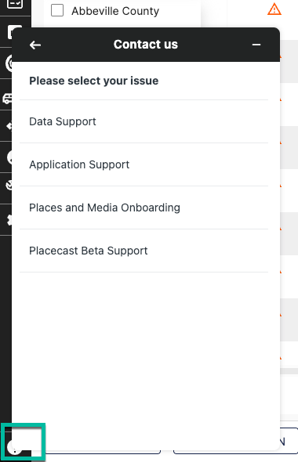Click the puzzle piece icon in the sidebar
The width and height of the screenshot is (298, 462).
tap(9, 220)
